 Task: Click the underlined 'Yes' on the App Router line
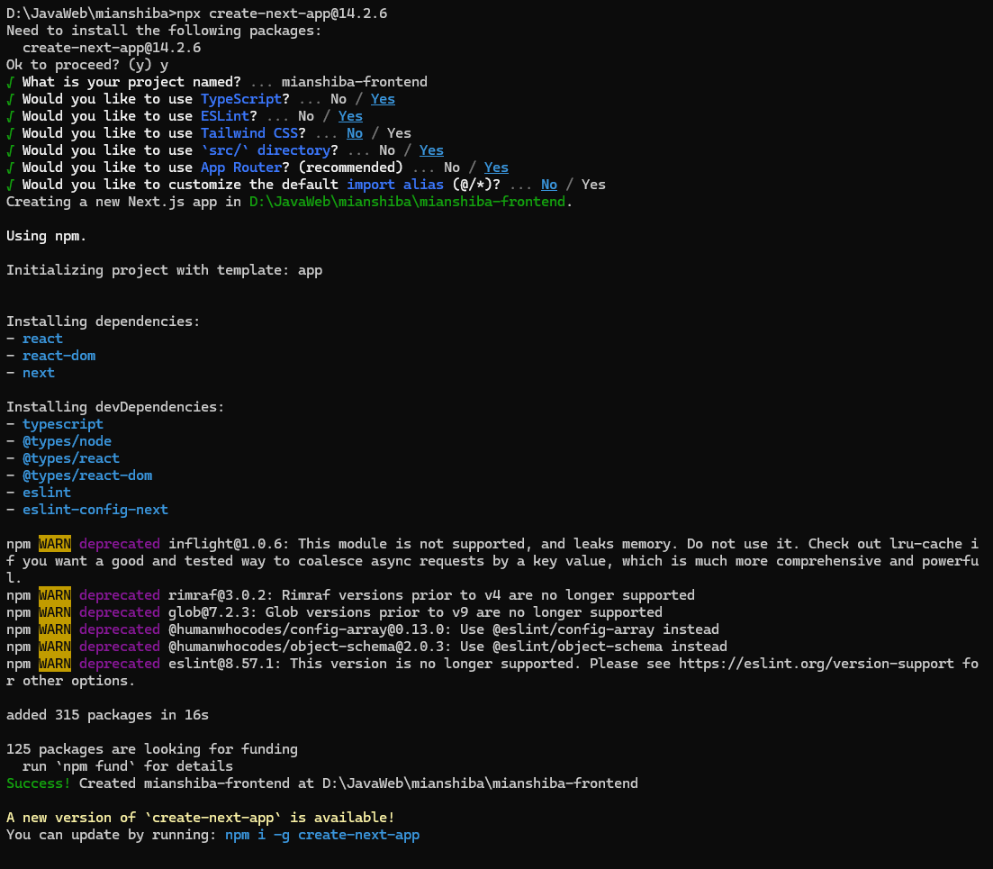click(496, 167)
